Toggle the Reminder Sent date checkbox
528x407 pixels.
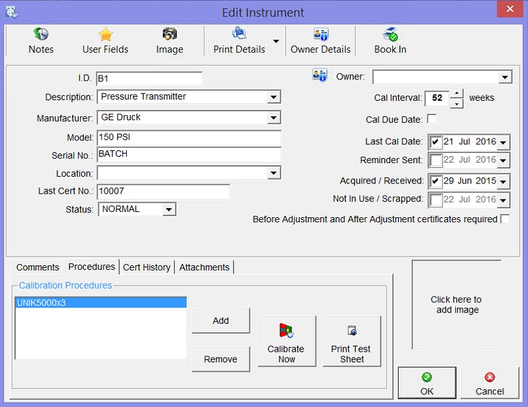(436, 160)
